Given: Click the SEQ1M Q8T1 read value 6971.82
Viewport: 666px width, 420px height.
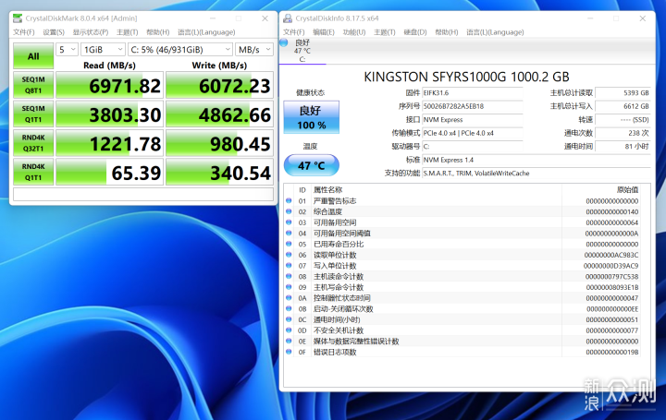Looking at the screenshot, I should [x=109, y=85].
